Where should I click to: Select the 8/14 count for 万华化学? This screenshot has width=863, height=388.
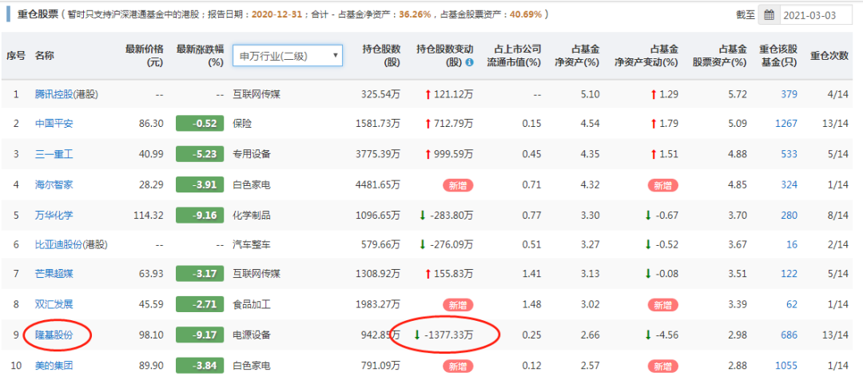(x=837, y=215)
